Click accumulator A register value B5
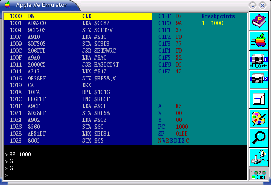The width and height of the screenshot is (271, 185). point(179,106)
